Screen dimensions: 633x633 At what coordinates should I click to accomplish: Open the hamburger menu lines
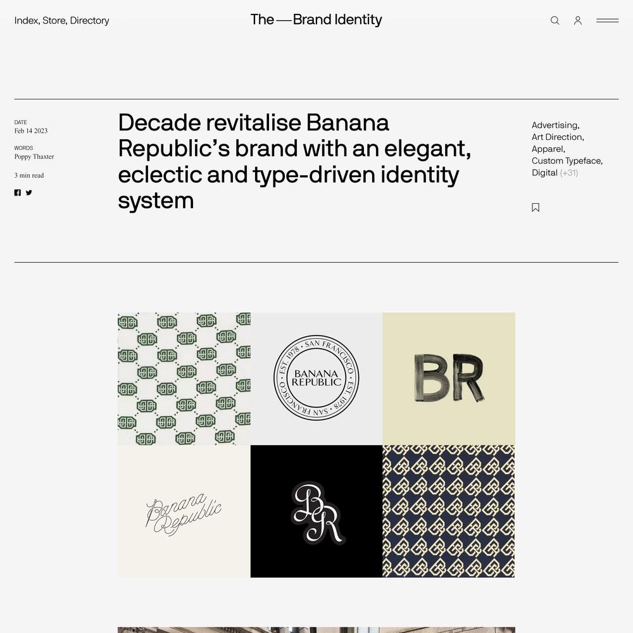pos(607,20)
